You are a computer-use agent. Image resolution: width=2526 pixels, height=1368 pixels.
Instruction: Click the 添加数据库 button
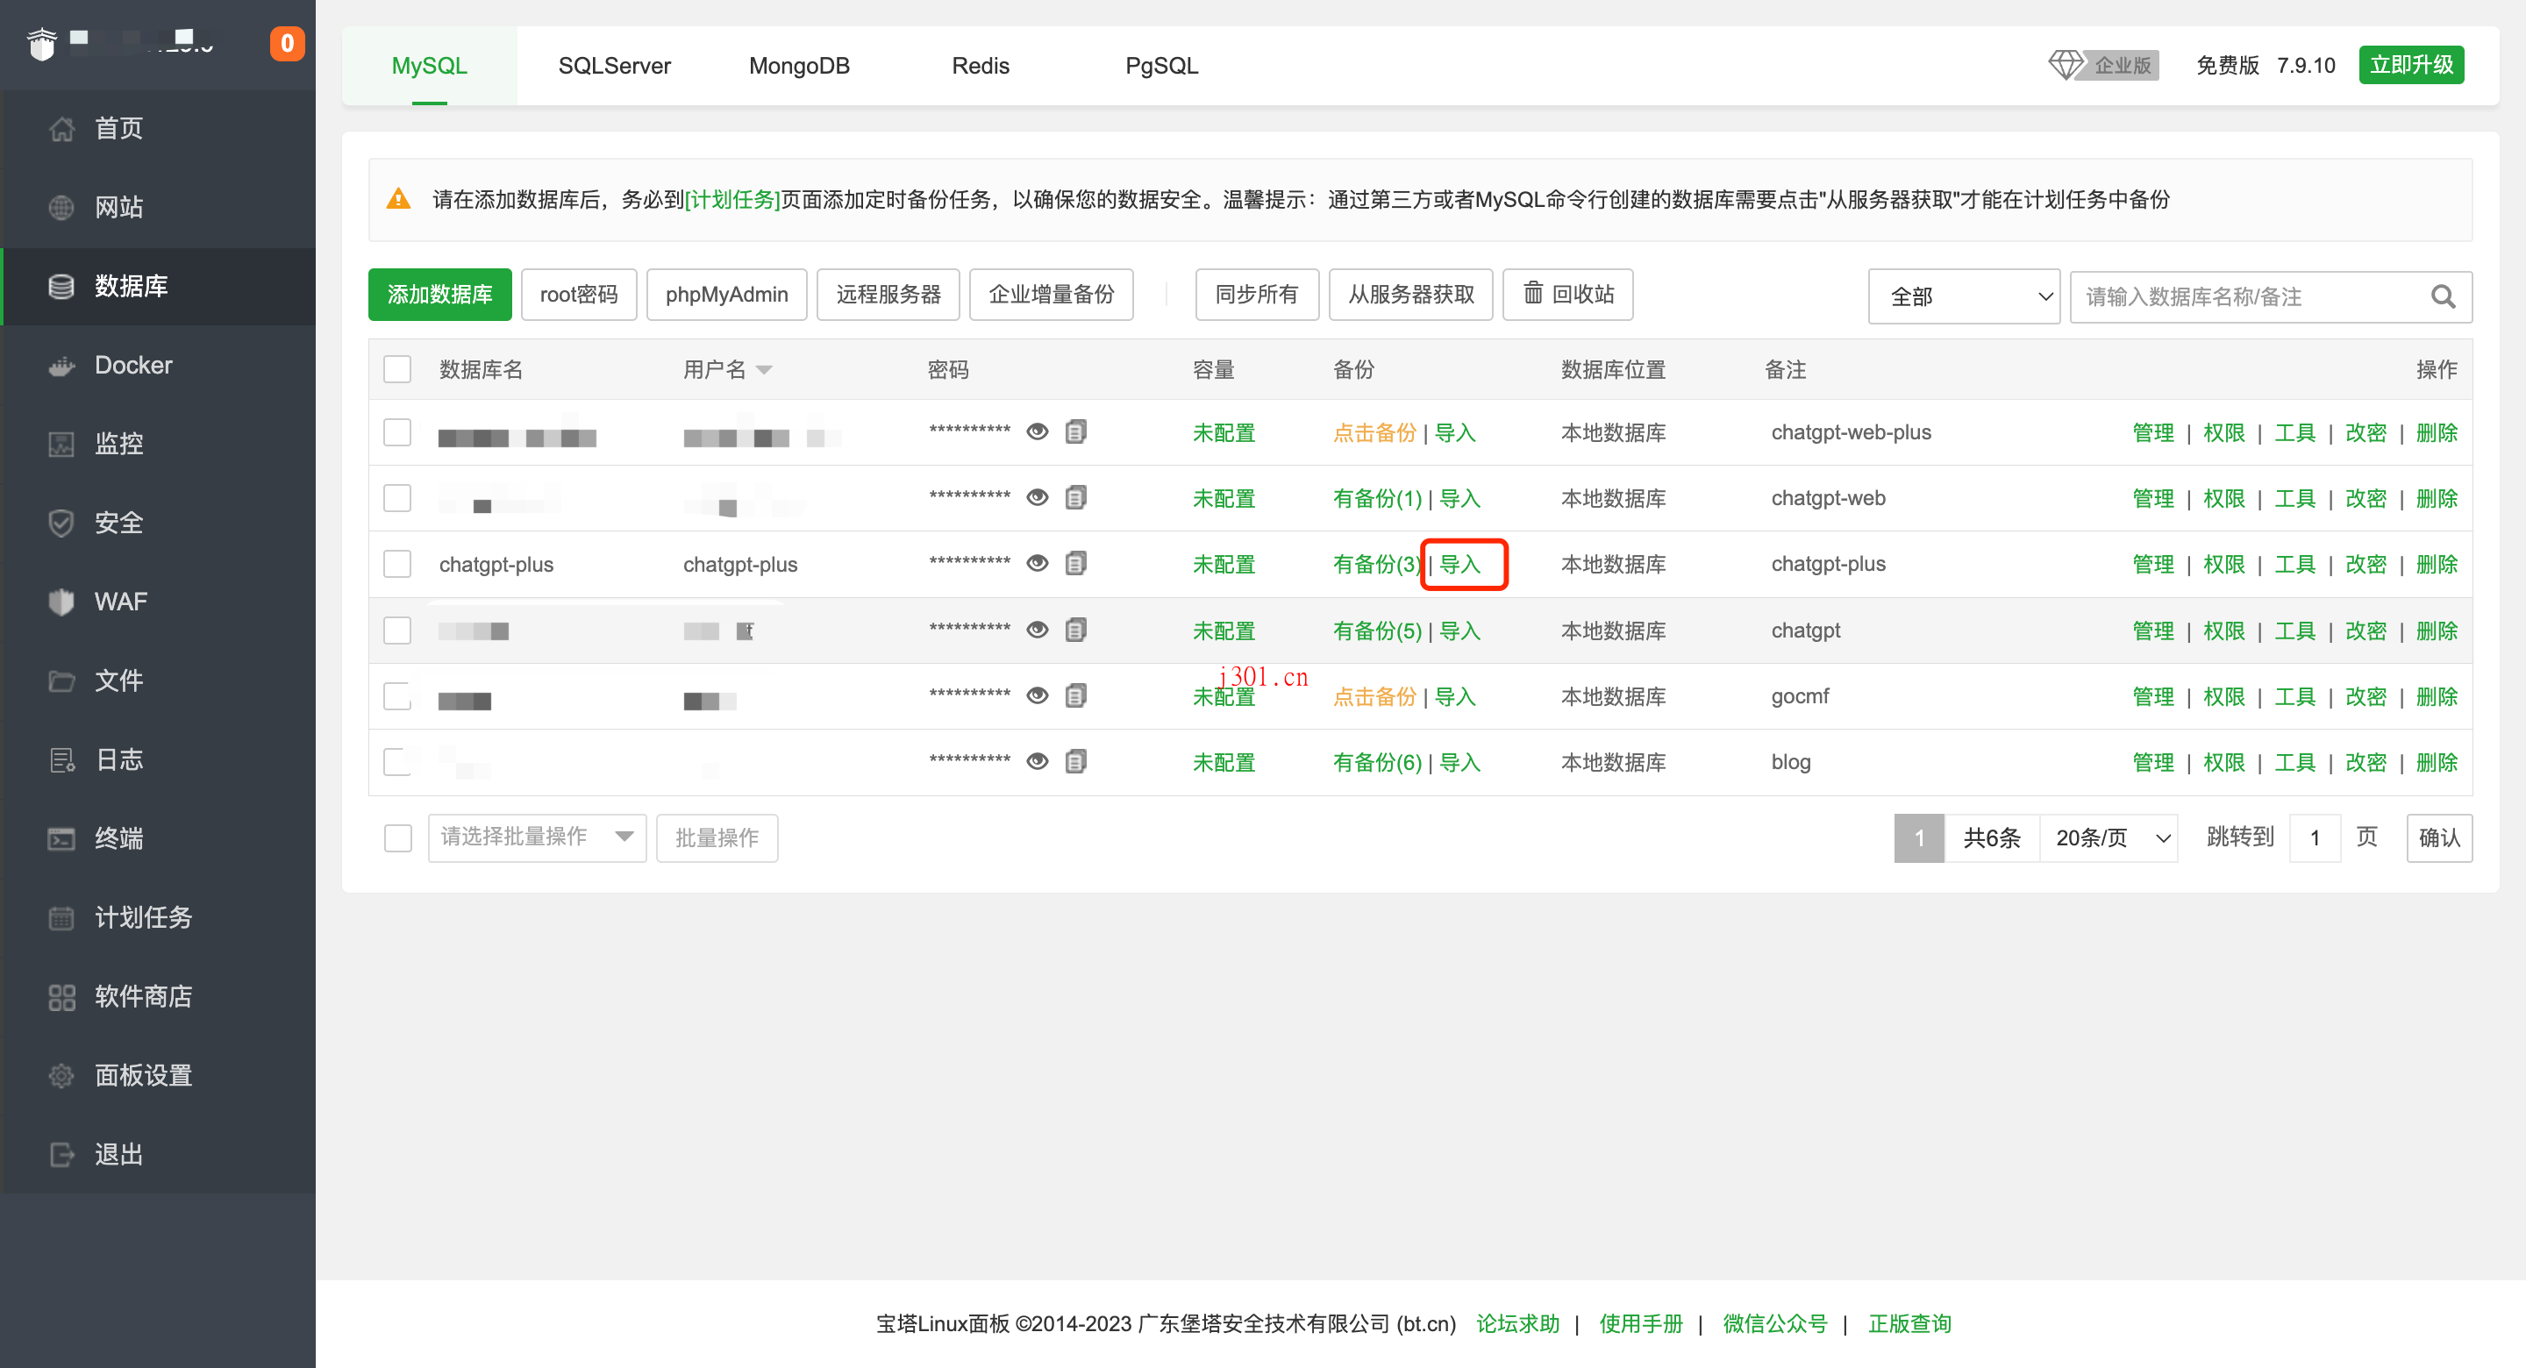439,294
